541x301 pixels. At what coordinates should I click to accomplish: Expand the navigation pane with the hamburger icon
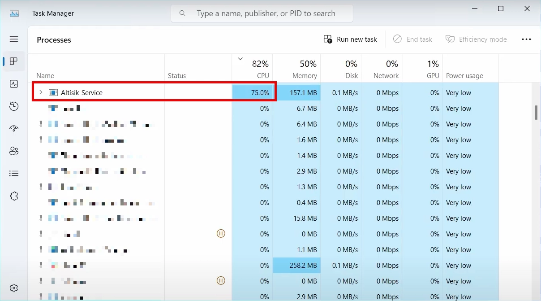[x=14, y=39]
